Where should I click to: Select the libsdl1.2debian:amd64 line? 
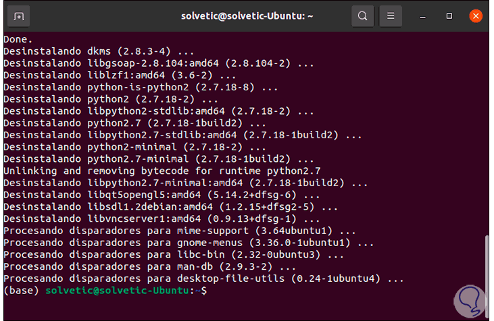click(x=170, y=206)
